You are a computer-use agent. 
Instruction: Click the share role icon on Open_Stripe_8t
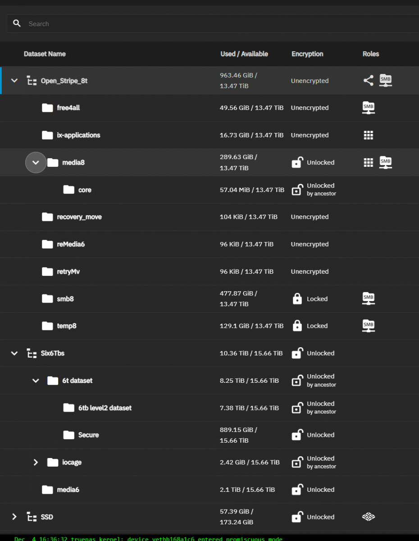369,81
